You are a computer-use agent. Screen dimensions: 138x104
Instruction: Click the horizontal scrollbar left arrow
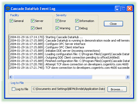pyautogui.click(x=11, y=77)
